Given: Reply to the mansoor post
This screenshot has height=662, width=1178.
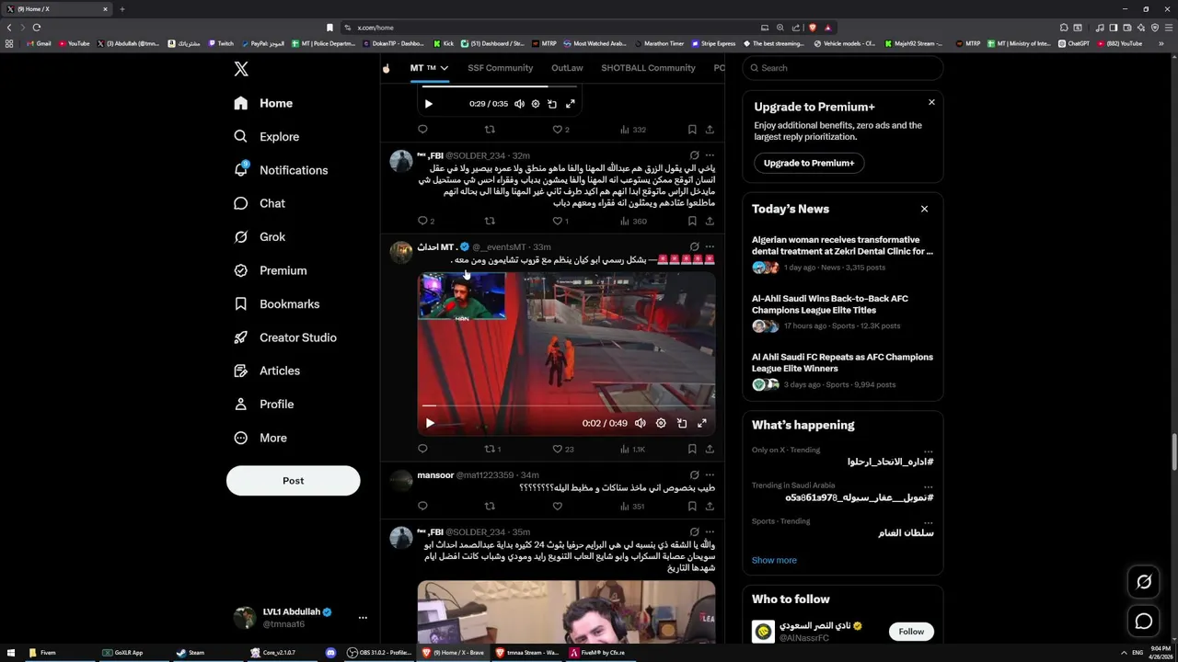Looking at the screenshot, I should [422, 506].
